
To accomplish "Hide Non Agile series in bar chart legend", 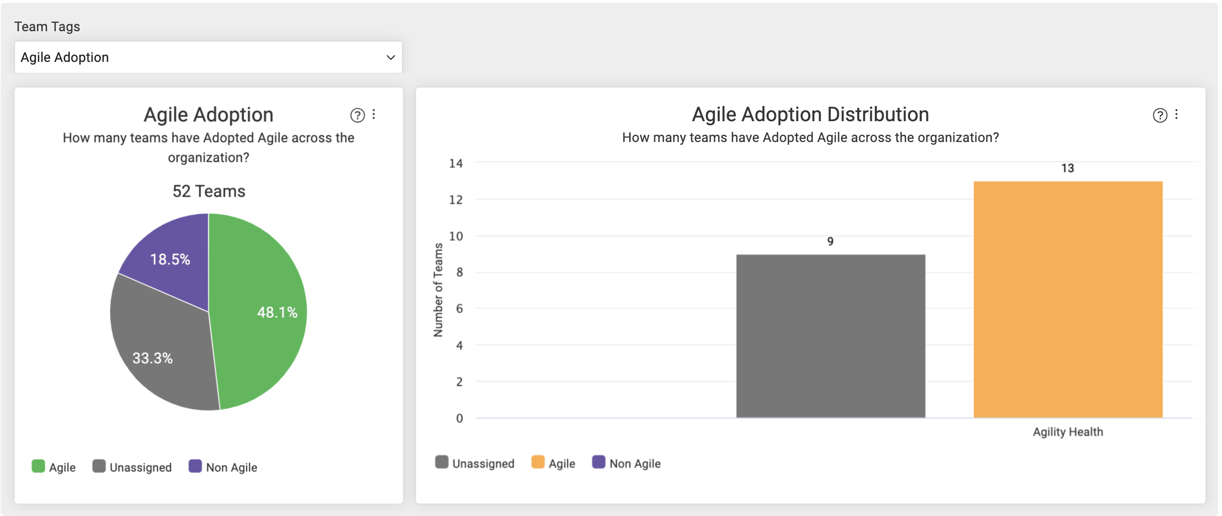I will pyautogui.click(x=627, y=463).
